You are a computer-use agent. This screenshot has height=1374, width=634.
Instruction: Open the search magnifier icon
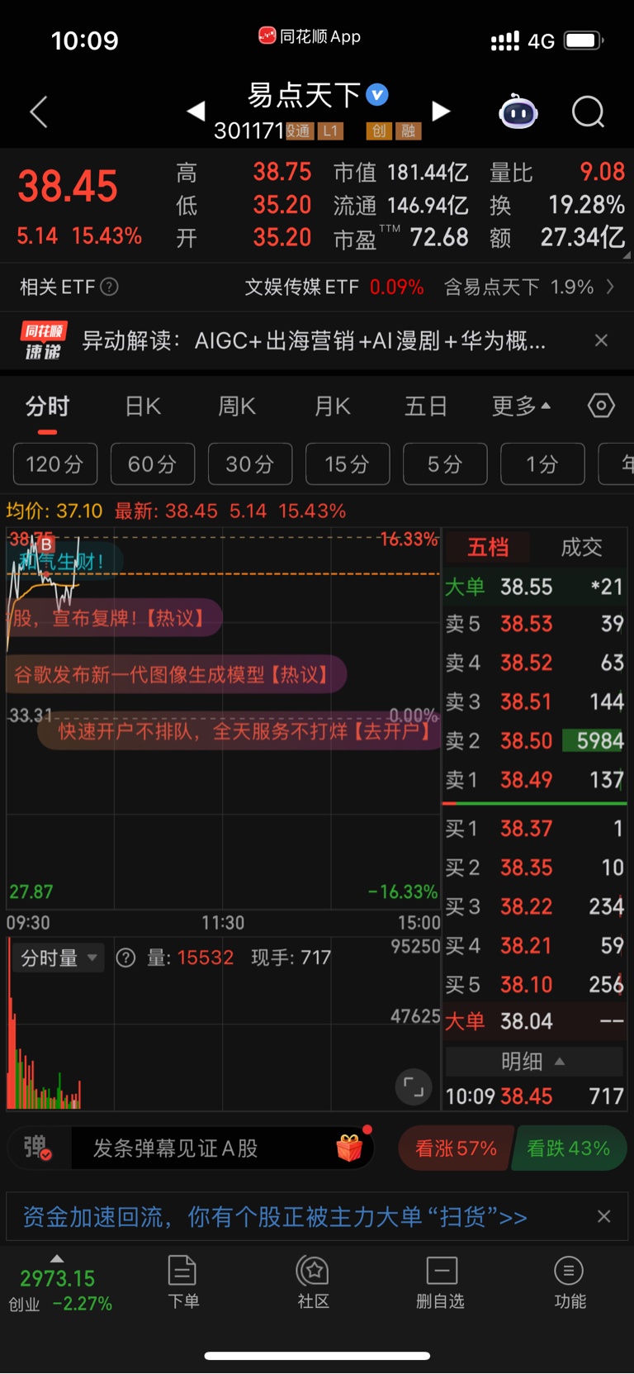pyautogui.click(x=589, y=112)
